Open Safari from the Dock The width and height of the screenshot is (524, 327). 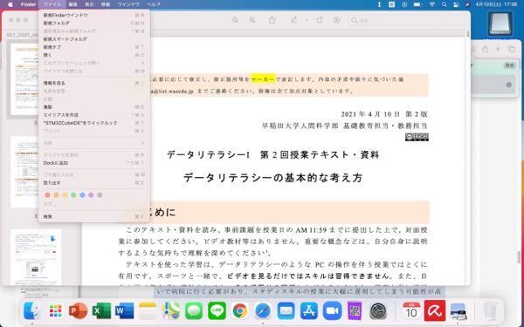pos(263,310)
